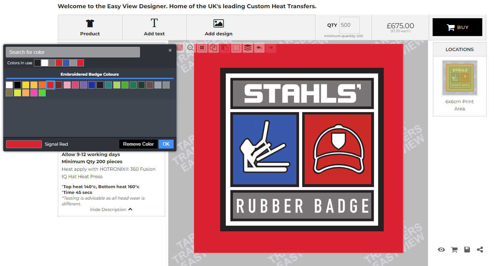Toggle the preview eye icon

click(441, 250)
